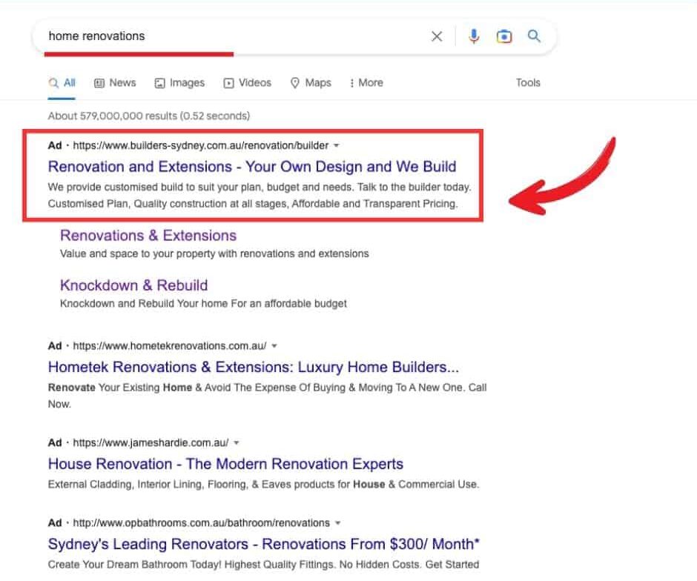Open the Tools filter button
This screenshot has width=697, height=581.
528,83
